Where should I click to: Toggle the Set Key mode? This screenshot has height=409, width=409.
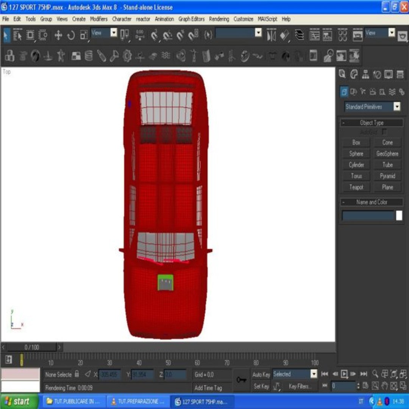pyautogui.click(x=261, y=386)
